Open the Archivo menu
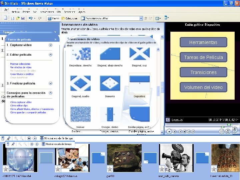The image size is (240, 180). tap(16, 12)
